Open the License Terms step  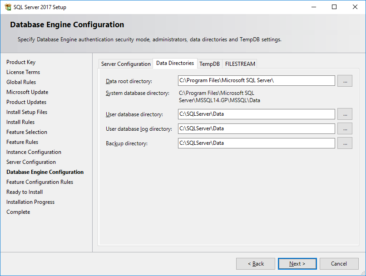click(x=23, y=72)
